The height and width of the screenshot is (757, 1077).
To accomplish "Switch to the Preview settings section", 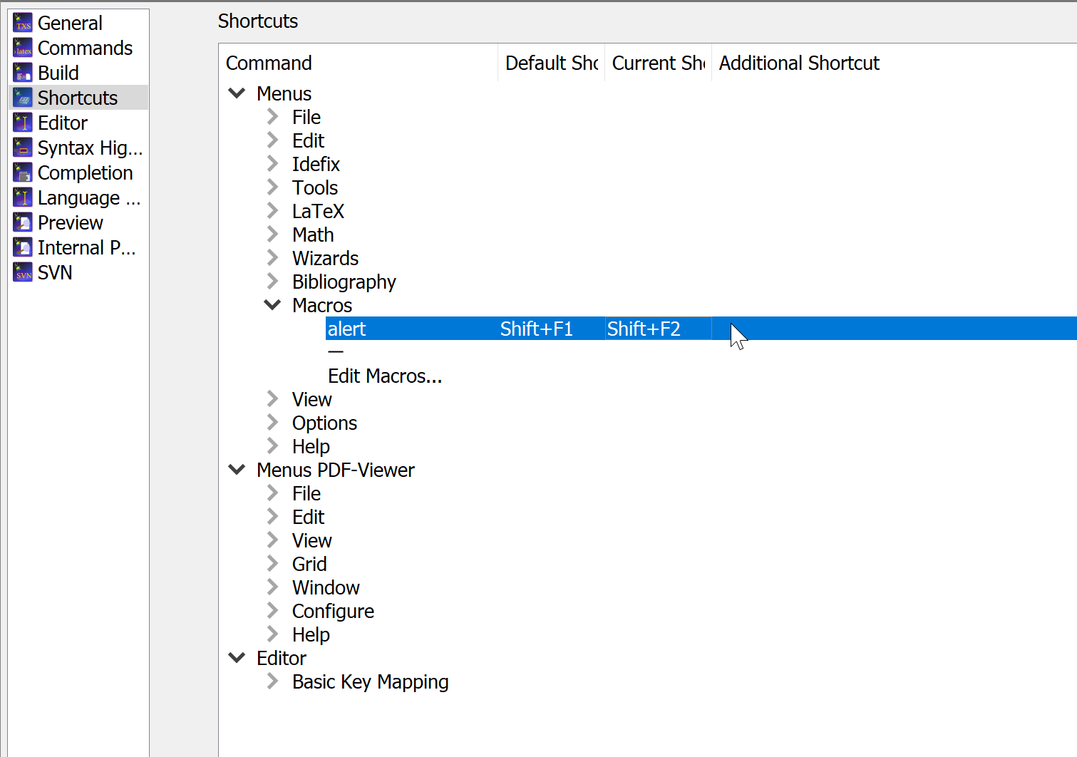I will (x=21, y=222).
